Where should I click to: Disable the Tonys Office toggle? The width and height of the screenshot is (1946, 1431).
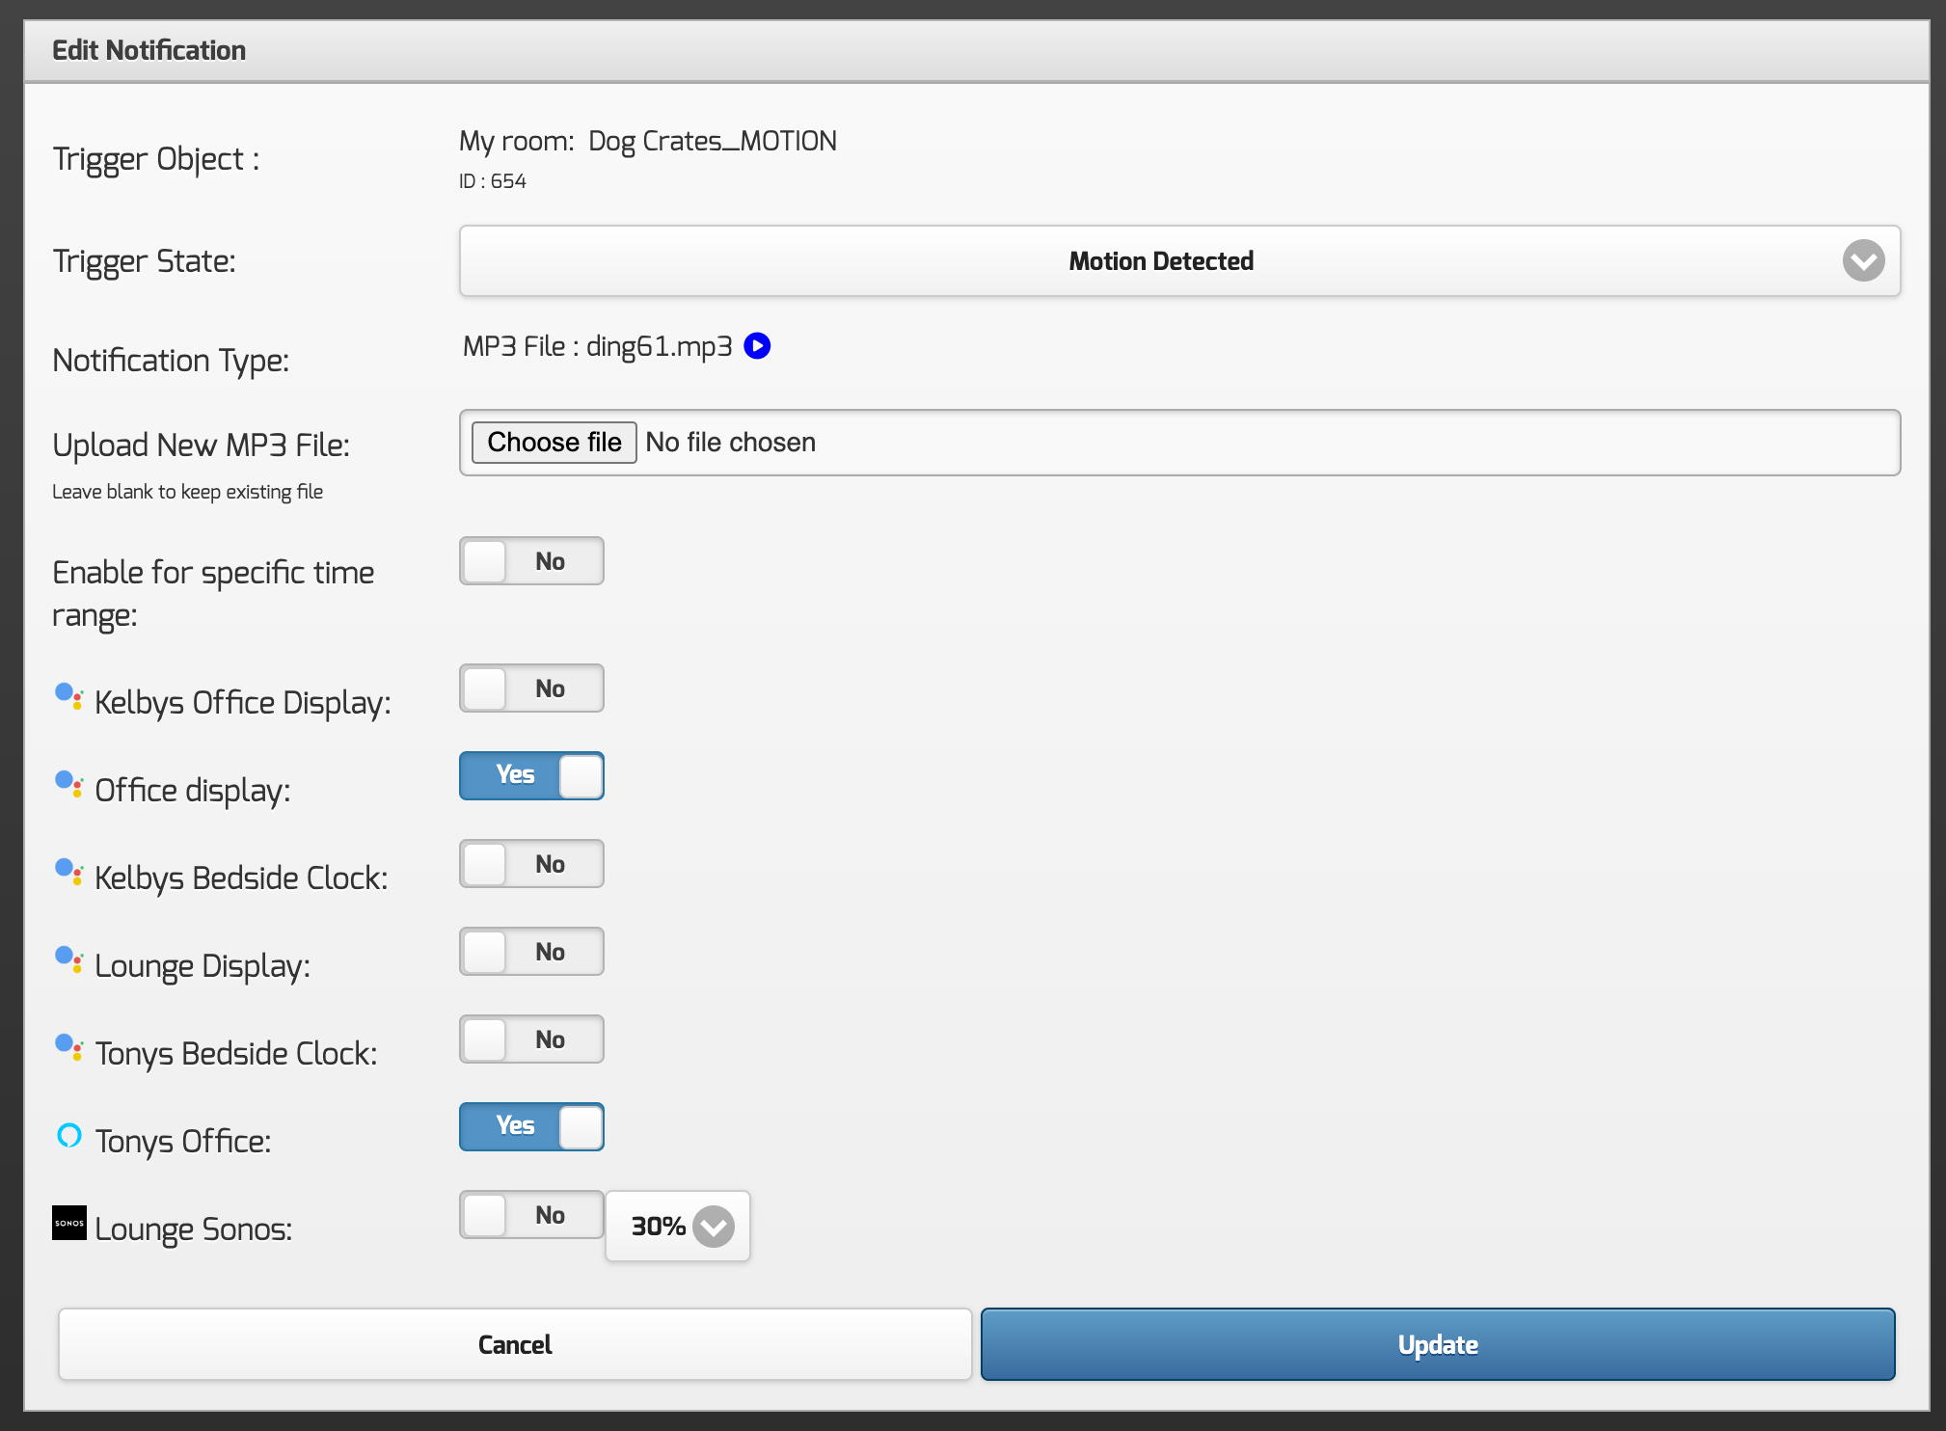tap(531, 1127)
